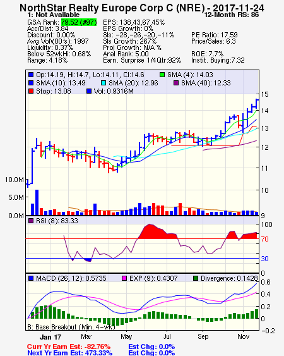This screenshot has width=284, height=356.
Task: Click the SMA (10): 13.49 legend label
Action: click(61, 83)
